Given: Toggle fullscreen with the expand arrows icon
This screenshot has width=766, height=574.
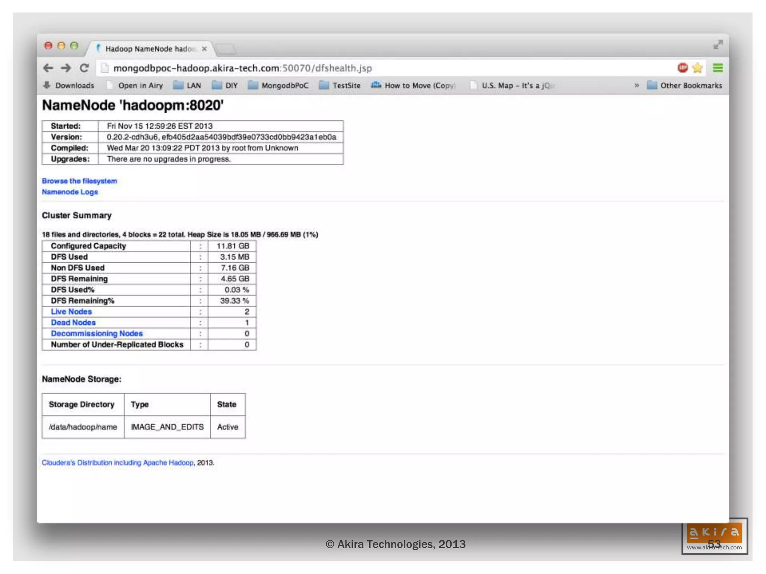Looking at the screenshot, I should (x=717, y=45).
